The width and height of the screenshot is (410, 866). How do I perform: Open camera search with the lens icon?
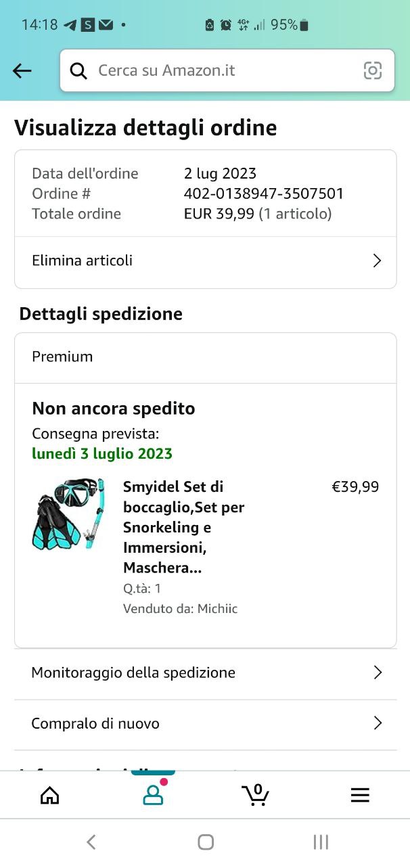373,70
